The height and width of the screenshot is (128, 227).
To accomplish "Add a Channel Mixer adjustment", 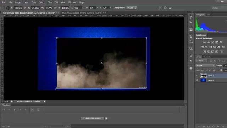I will click(219, 47).
